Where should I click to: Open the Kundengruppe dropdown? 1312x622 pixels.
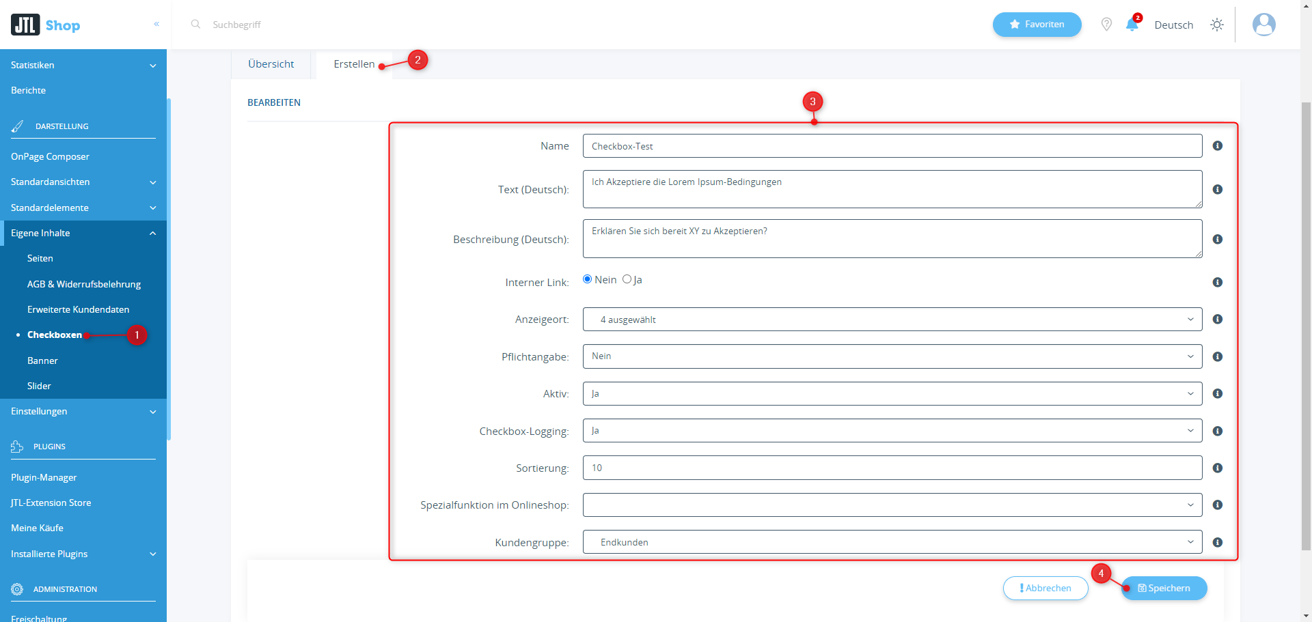coord(892,542)
